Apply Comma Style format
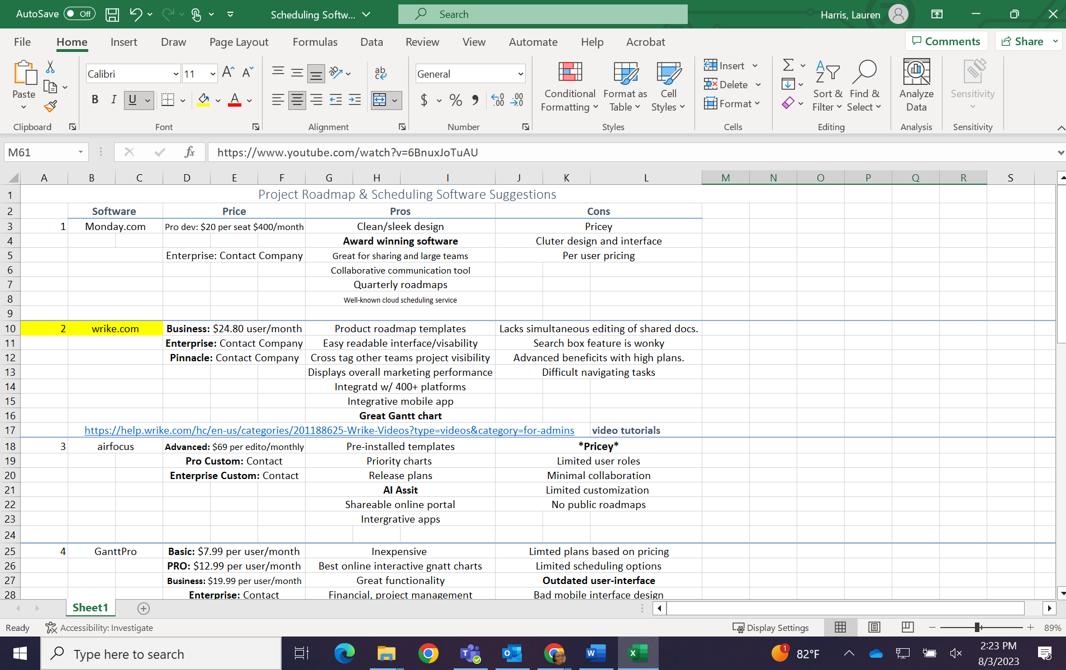Viewport: 1066px width, 670px height. point(475,100)
